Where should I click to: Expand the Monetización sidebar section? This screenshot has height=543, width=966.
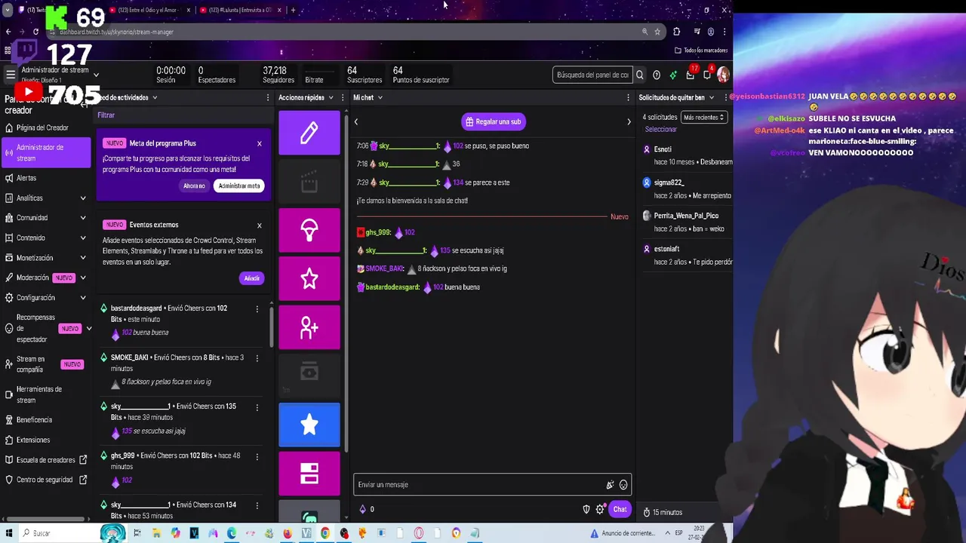pos(83,258)
